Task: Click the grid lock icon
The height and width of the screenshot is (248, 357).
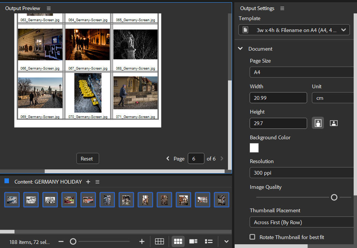Action: point(159,242)
